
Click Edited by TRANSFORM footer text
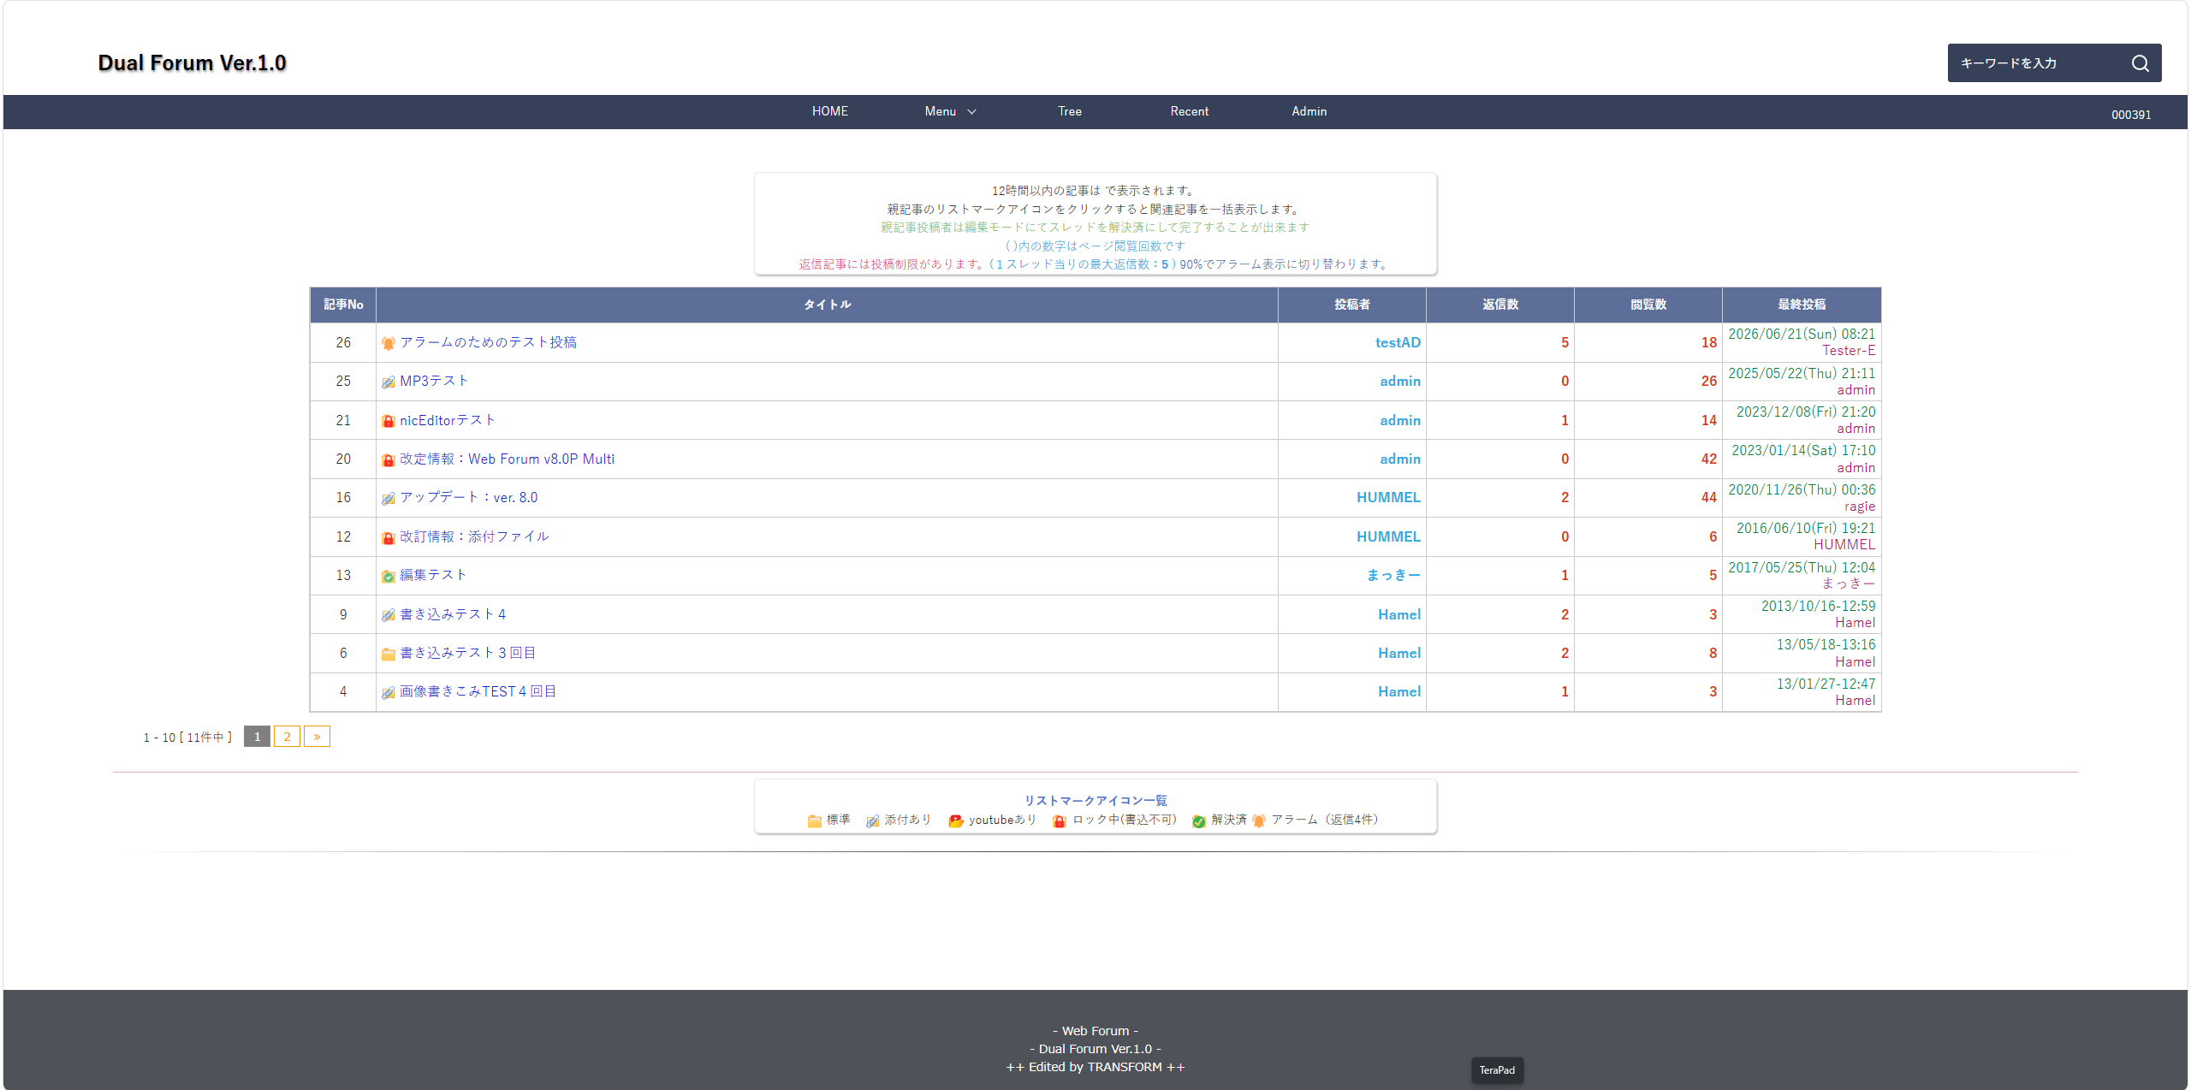[1095, 1067]
